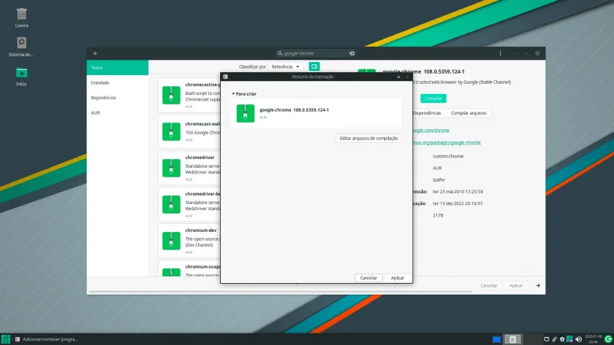Click chromedriver-beta package icon
Image resolution: width=614 pixels, height=345 pixels.
click(171, 204)
